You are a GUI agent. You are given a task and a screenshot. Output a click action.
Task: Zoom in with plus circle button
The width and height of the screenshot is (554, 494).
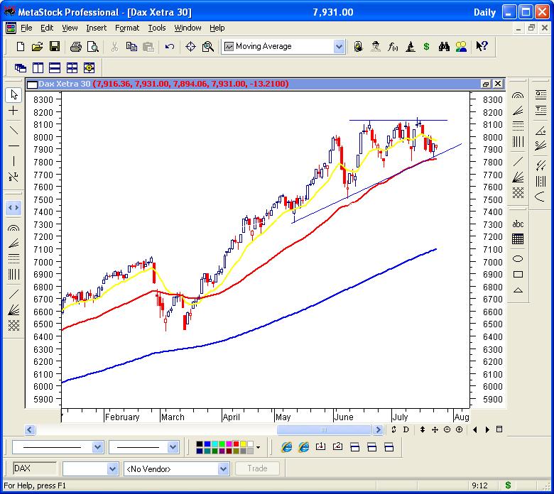(x=459, y=429)
